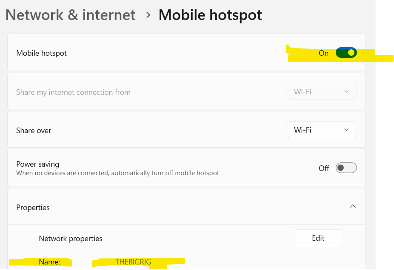Click the Power saving description text
Image resolution: width=394 pixels, height=270 pixels.
[x=117, y=173]
